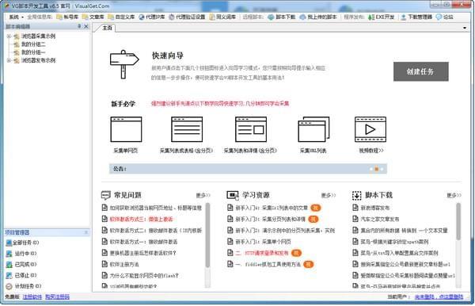This screenshot has width=475, height=306.
Task: Open the 帐号库 account library toolbar item
Action: [x=67, y=17]
